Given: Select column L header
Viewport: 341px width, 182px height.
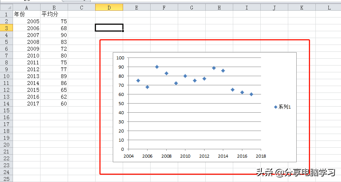Looking at the screenshot, I should coord(328,8).
